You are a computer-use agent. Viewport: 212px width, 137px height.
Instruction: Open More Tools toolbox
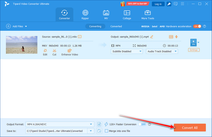point(148,14)
